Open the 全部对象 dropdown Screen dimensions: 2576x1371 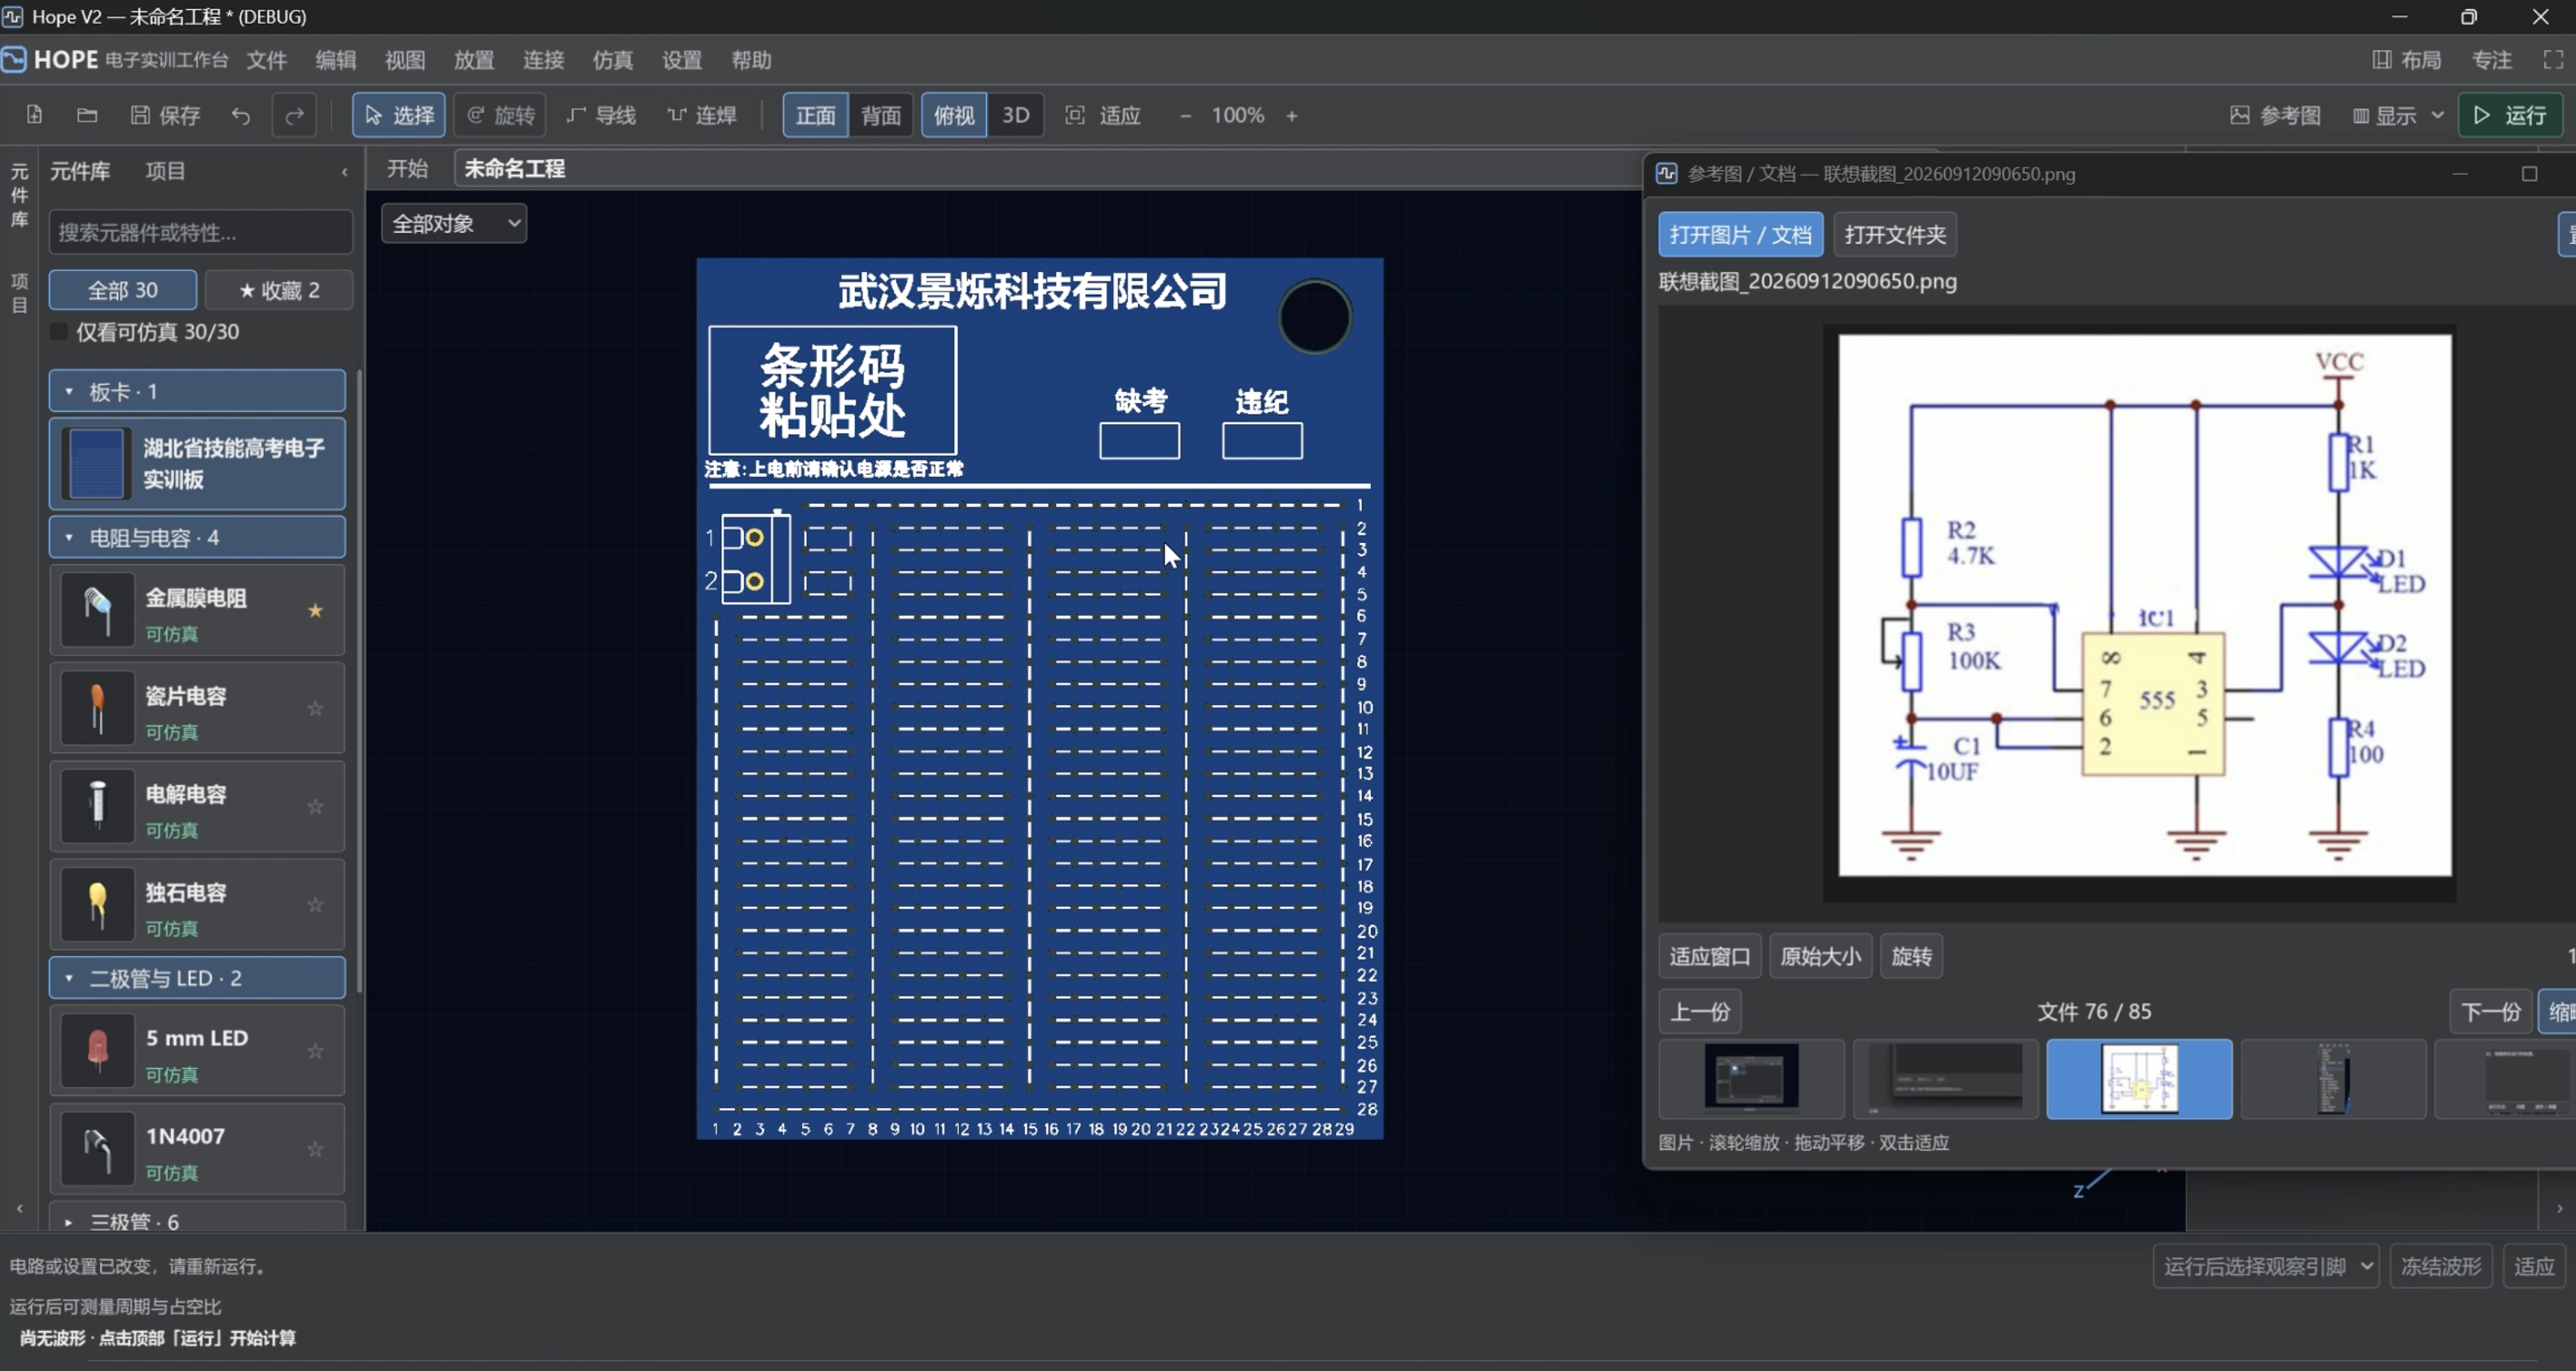(x=454, y=223)
